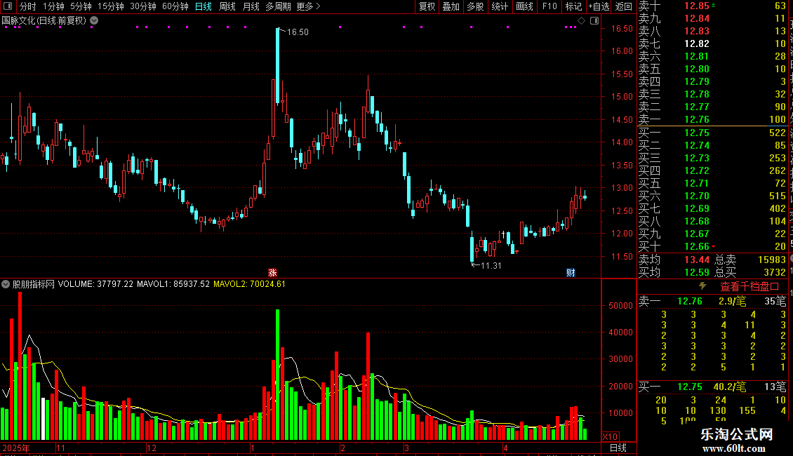Click the 买六 row price 12.70
This screenshot has width=793, height=456.
696,196
